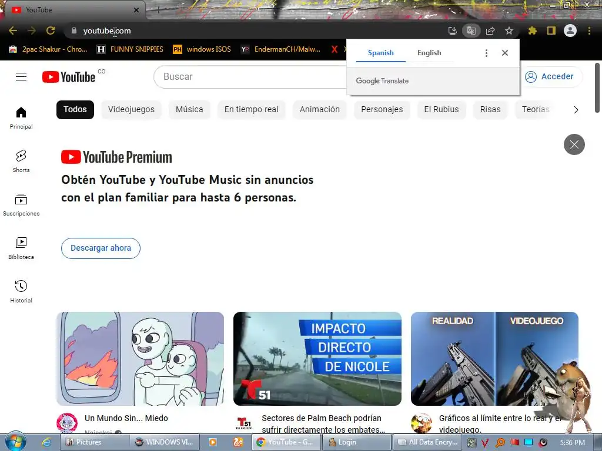
Task: Select the El Rubius filter chip
Action: click(442, 110)
